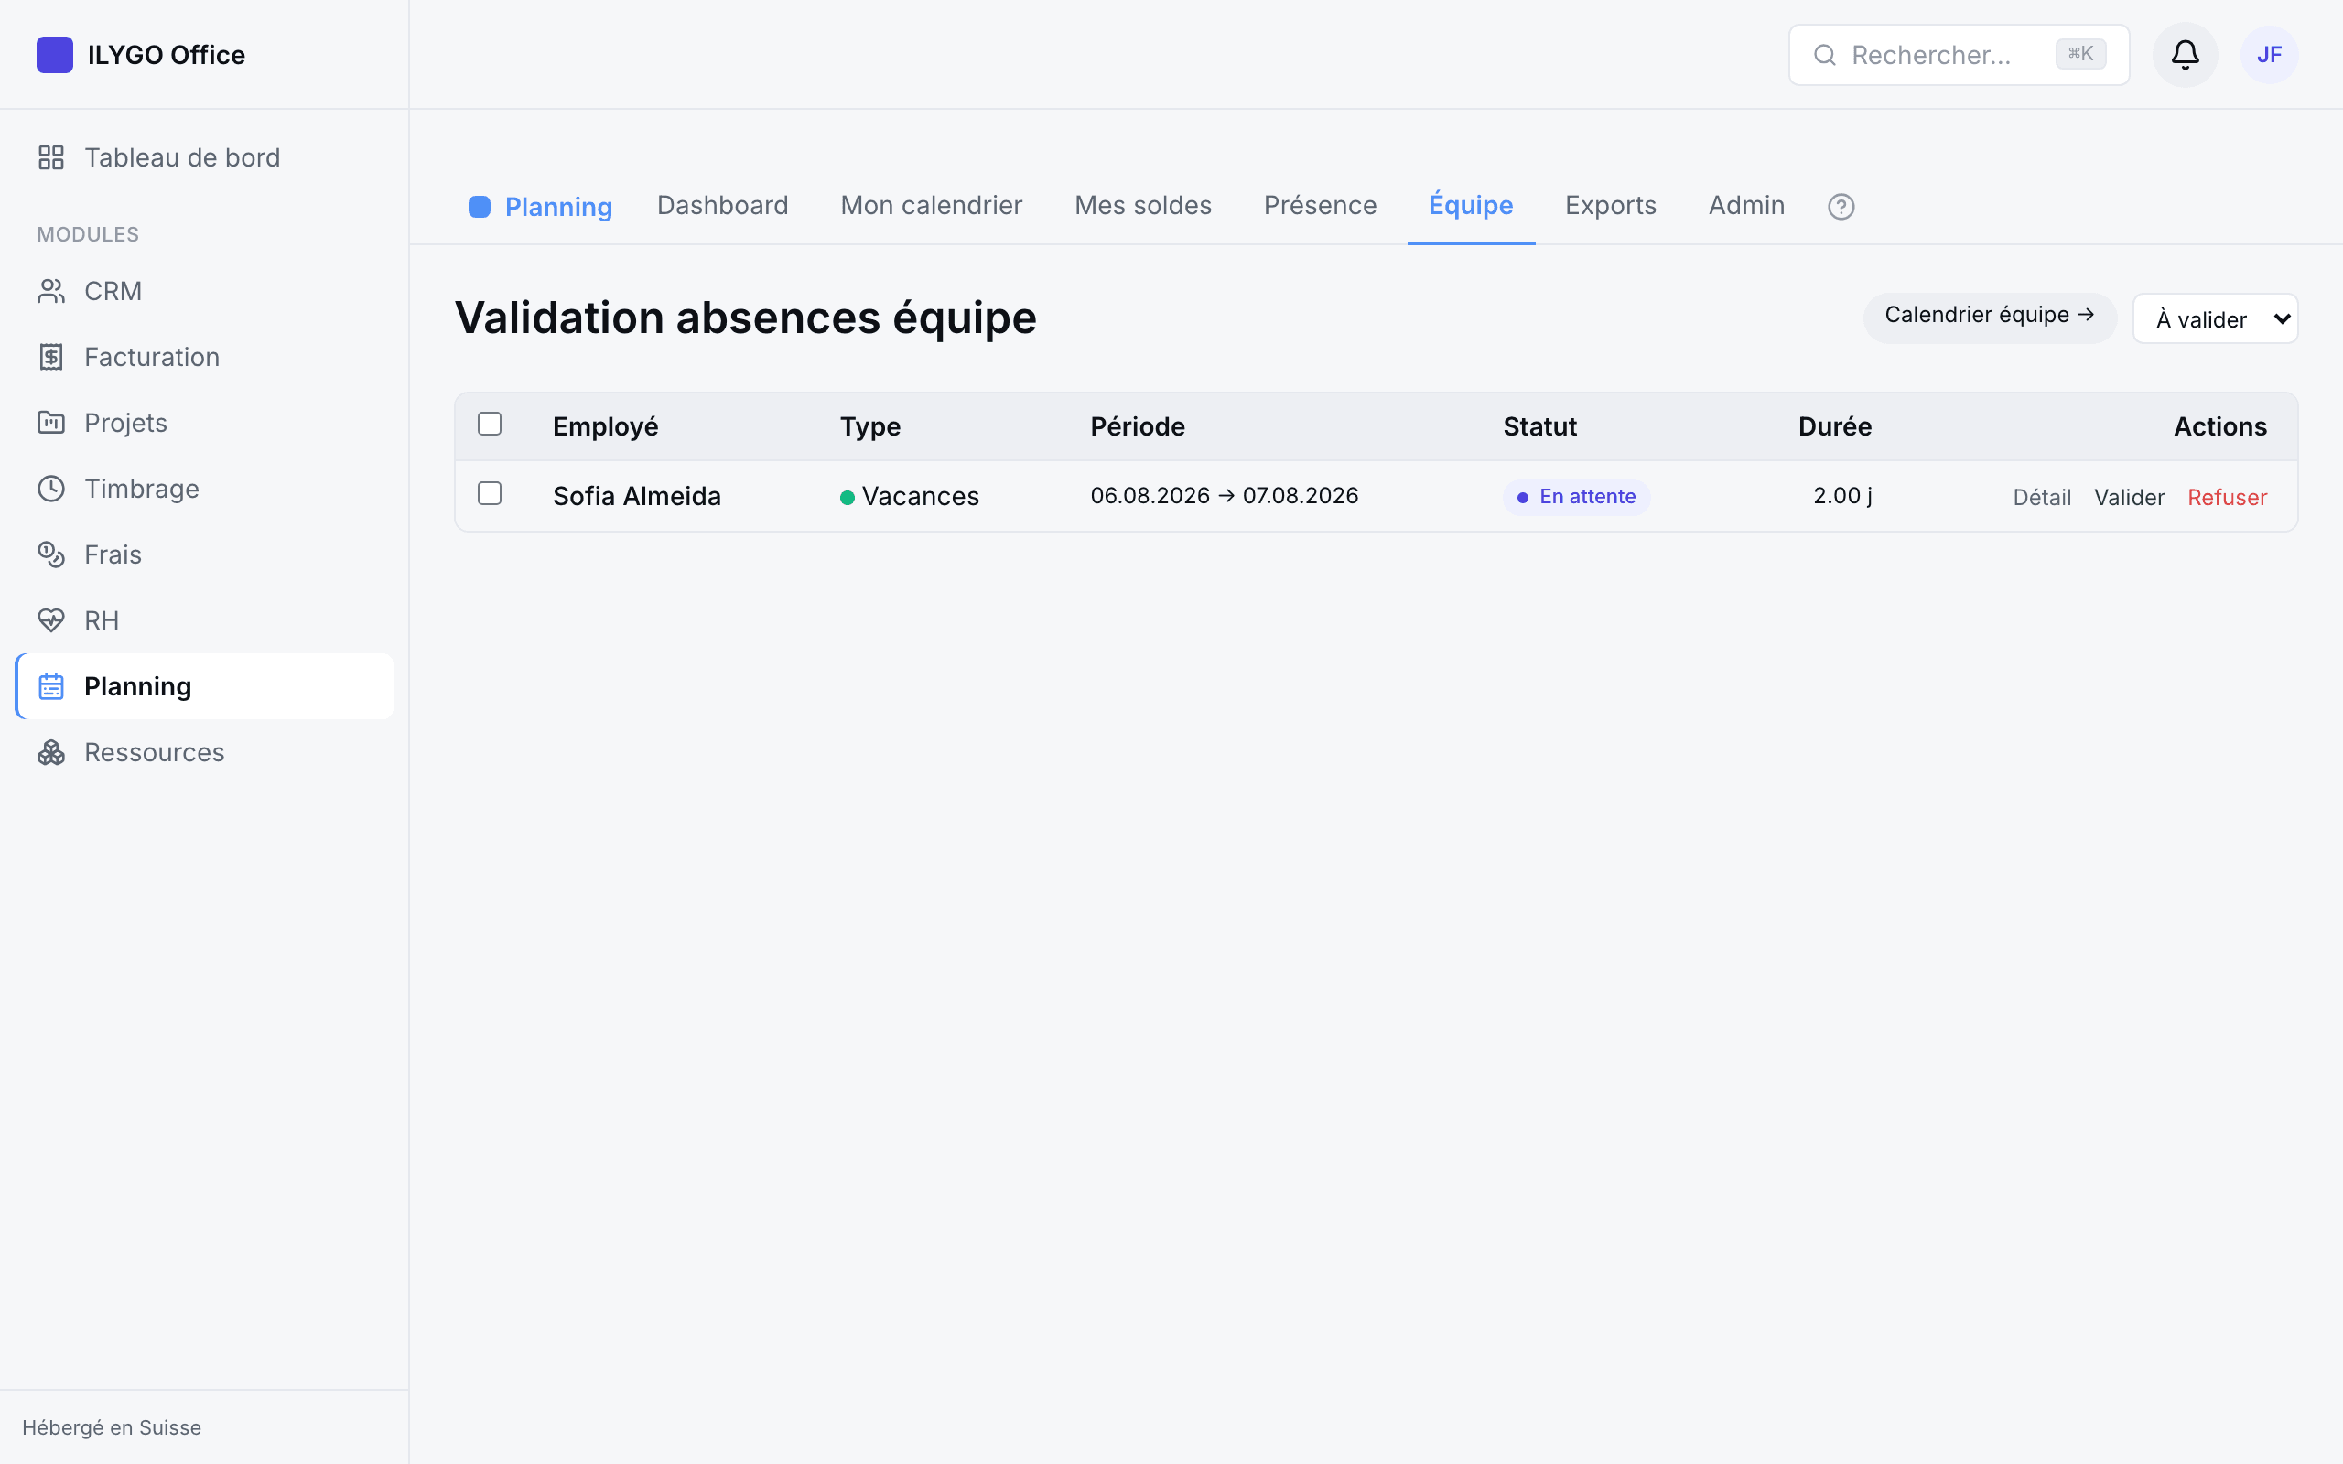This screenshot has width=2343, height=1464.
Task: Click the Période column header
Action: (x=1138, y=427)
